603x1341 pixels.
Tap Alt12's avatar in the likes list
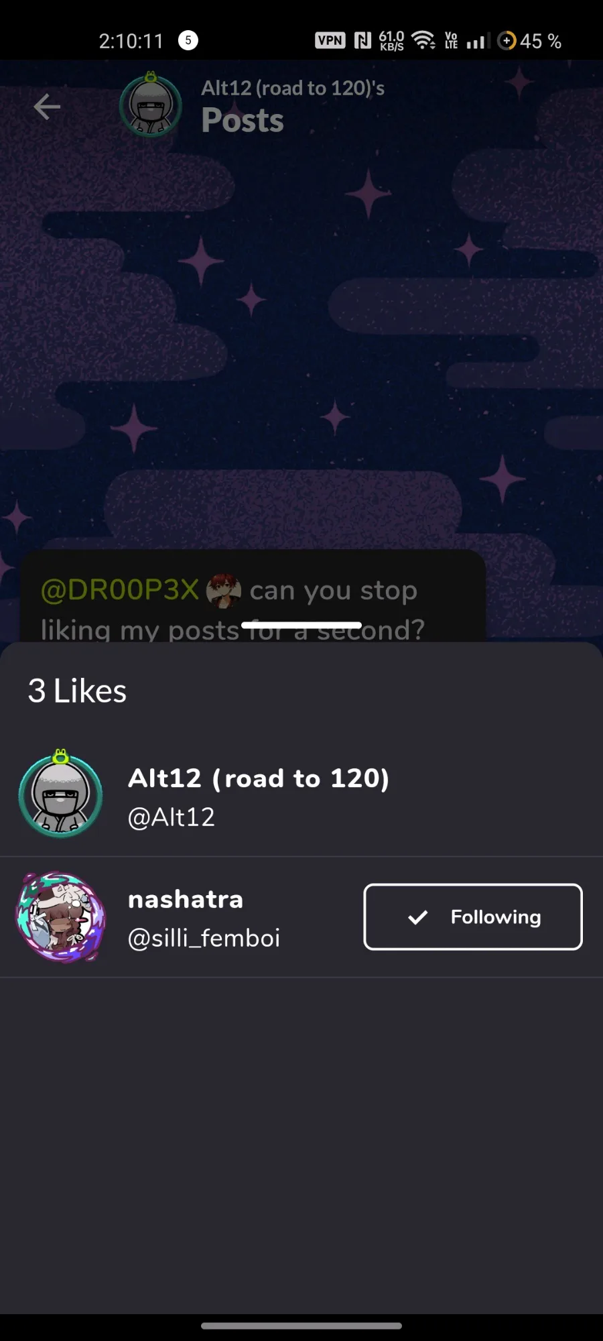point(61,794)
